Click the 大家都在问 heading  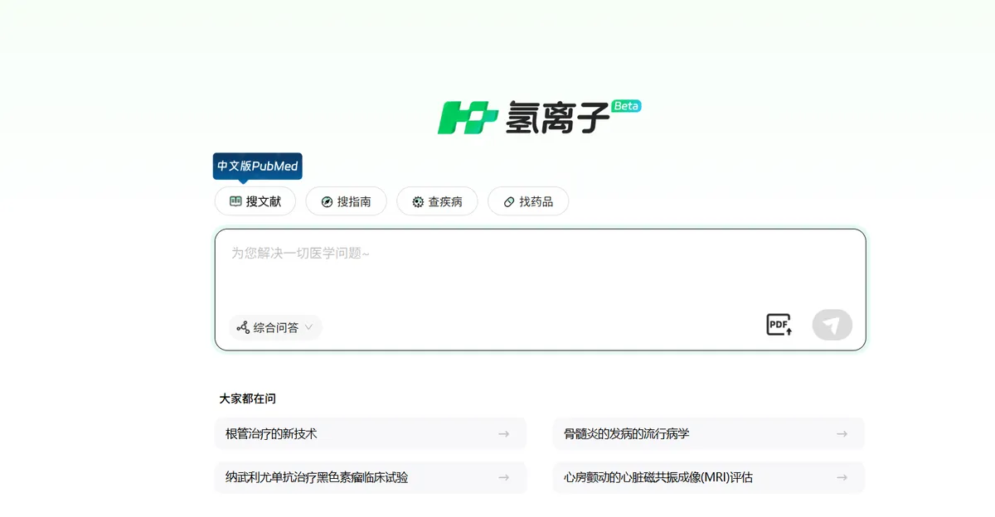[x=247, y=399]
